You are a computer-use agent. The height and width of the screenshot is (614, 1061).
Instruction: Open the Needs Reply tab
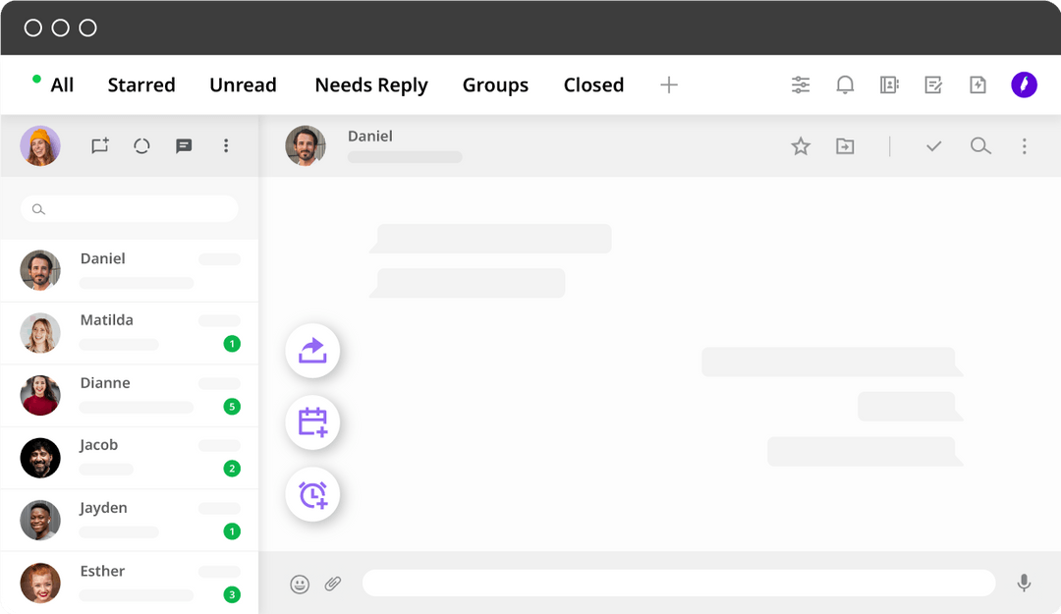pyautogui.click(x=371, y=85)
